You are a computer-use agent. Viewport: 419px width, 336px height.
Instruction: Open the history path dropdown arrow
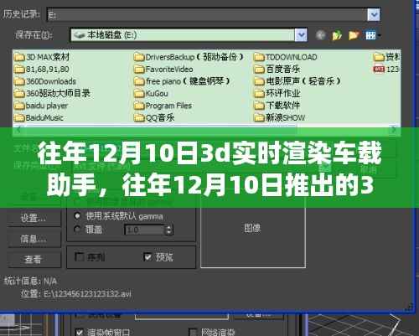(x=374, y=14)
